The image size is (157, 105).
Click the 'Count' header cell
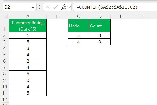(x=100, y=26)
